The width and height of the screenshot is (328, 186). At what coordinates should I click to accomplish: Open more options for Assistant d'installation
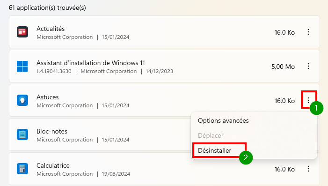click(308, 66)
